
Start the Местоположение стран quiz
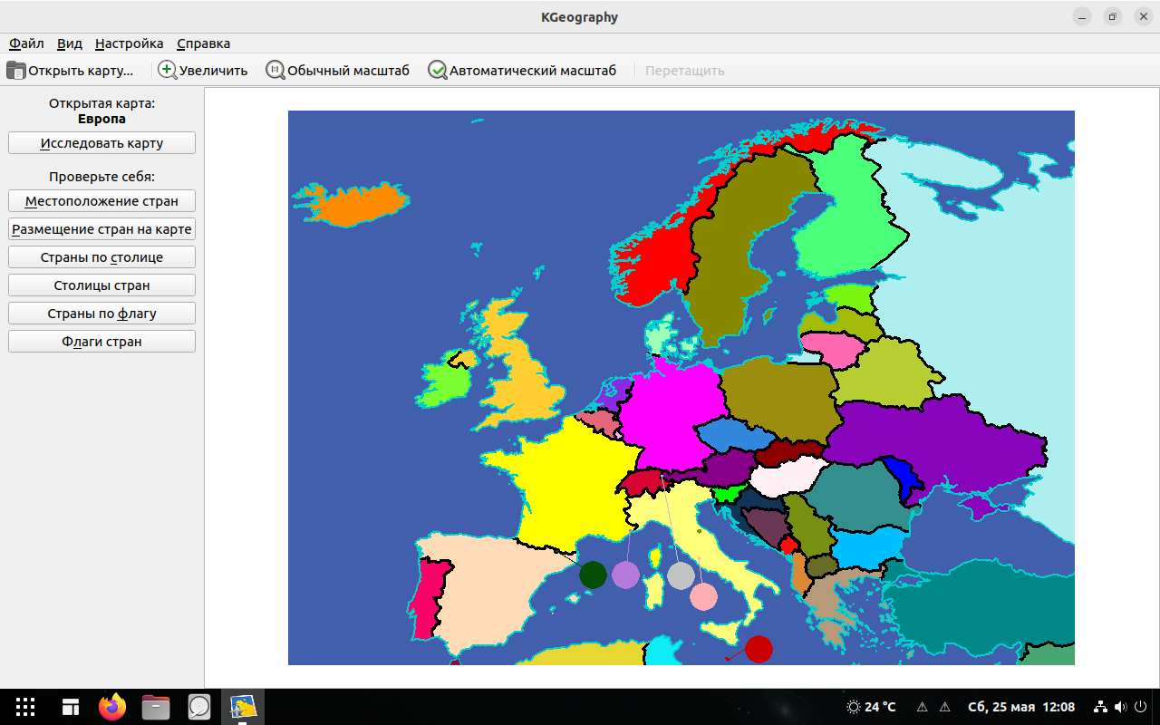point(101,201)
